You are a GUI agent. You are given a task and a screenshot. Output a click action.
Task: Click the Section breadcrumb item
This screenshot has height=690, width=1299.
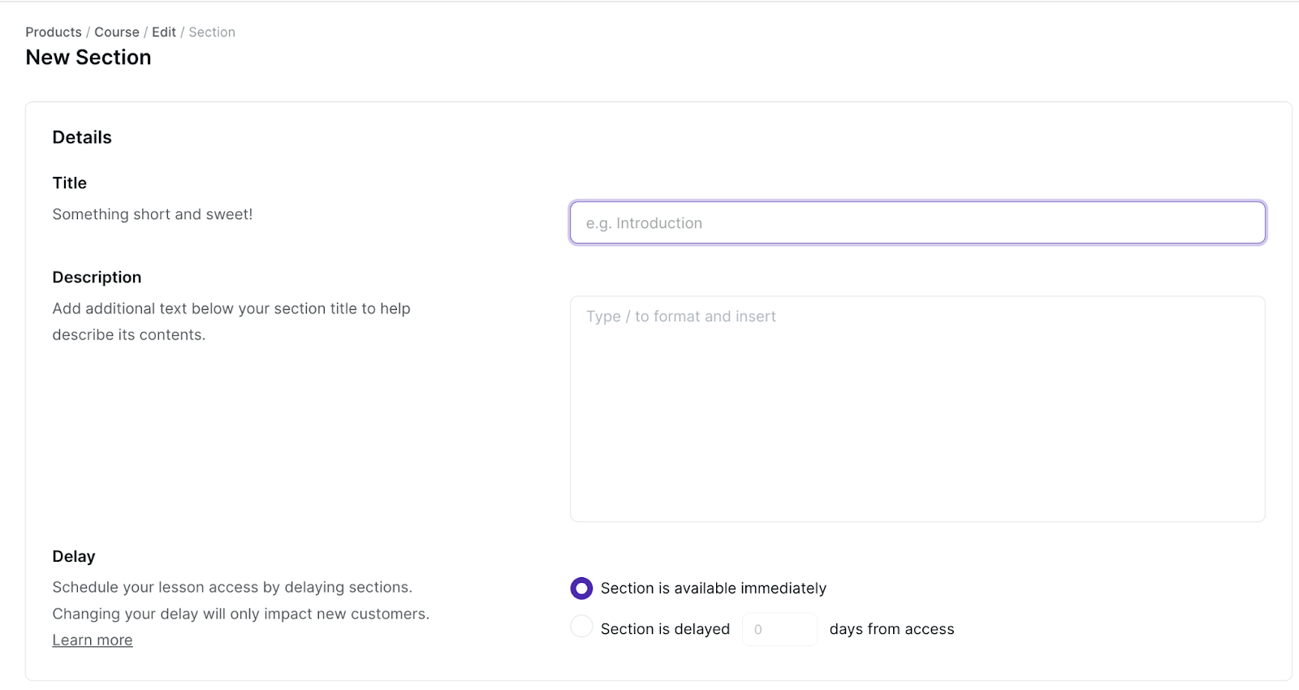tap(212, 32)
